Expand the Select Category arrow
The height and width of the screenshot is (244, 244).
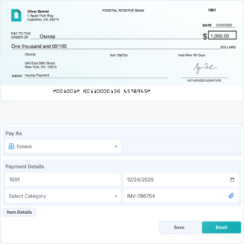click(116, 196)
